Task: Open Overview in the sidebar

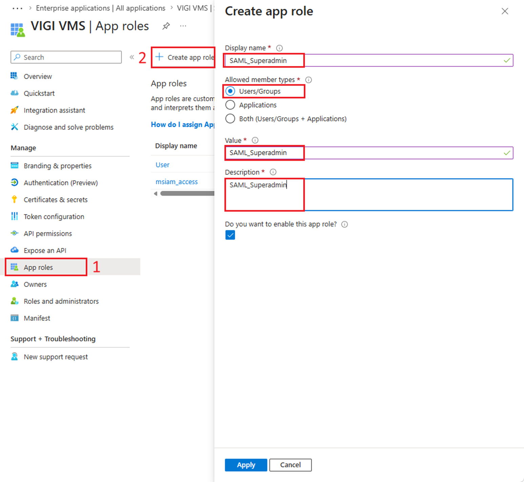Action: point(38,76)
